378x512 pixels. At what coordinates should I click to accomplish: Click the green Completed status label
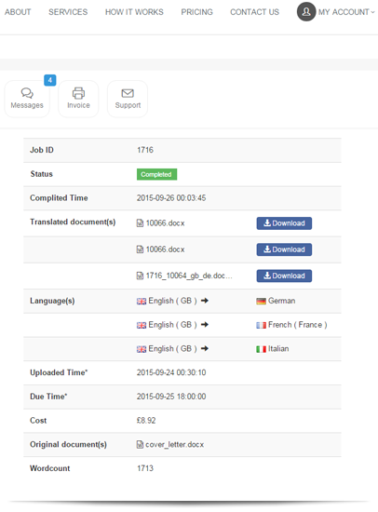pos(156,174)
